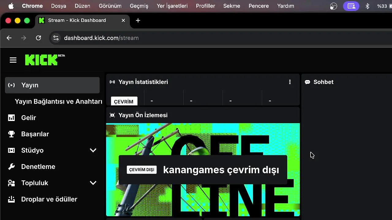Go back with the browser back arrow
Image resolution: width=392 pixels, height=220 pixels.
point(9,38)
